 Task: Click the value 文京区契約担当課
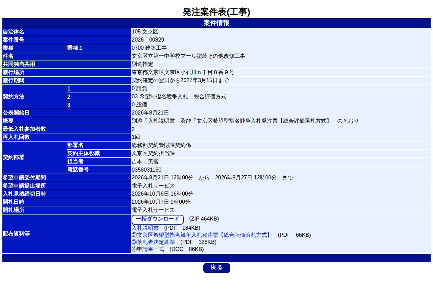pyautogui.click(x=153, y=153)
